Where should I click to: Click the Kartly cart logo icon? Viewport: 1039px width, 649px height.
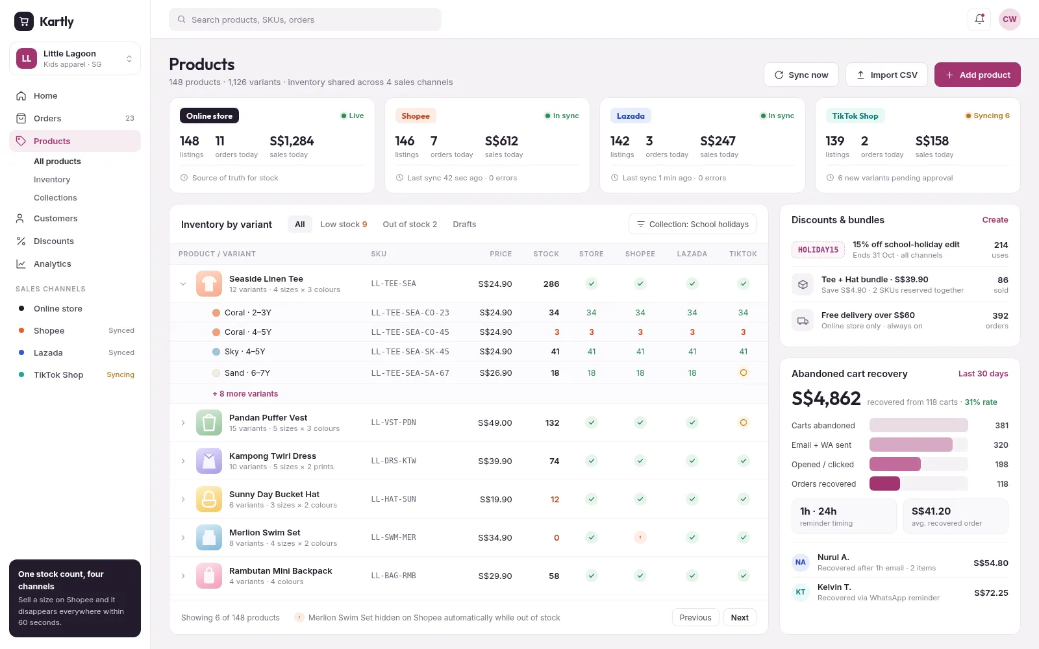click(24, 21)
